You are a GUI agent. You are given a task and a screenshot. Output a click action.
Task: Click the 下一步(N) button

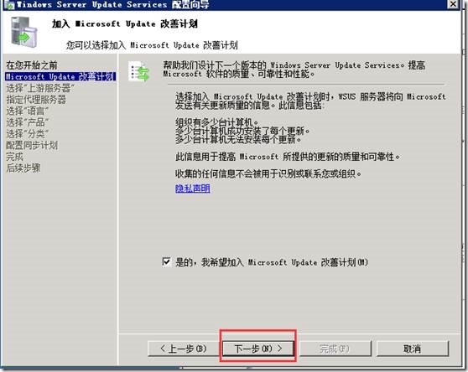257,349
